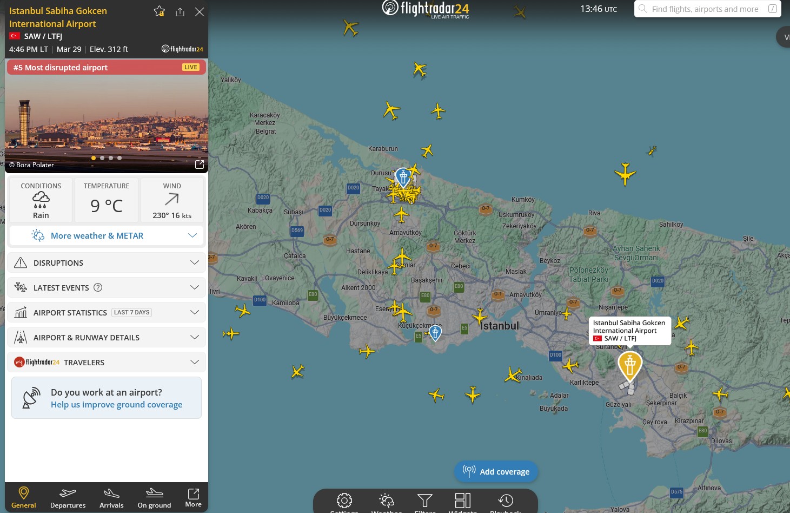Image resolution: width=790 pixels, height=513 pixels.
Task: Expand Airport & Runway Details section
Action: click(x=107, y=338)
